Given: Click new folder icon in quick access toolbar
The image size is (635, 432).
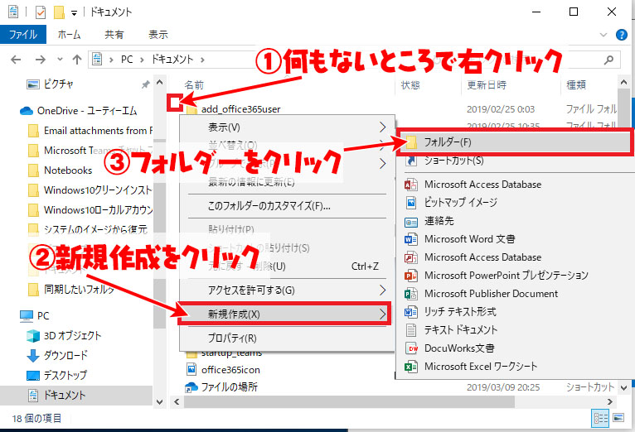Looking at the screenshot, I should 59,12.
